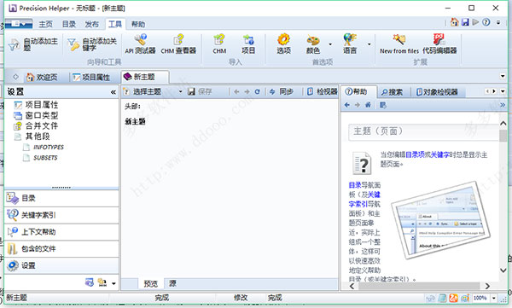Go forward in the topic editor toolbar

click(x=247, y=92)
